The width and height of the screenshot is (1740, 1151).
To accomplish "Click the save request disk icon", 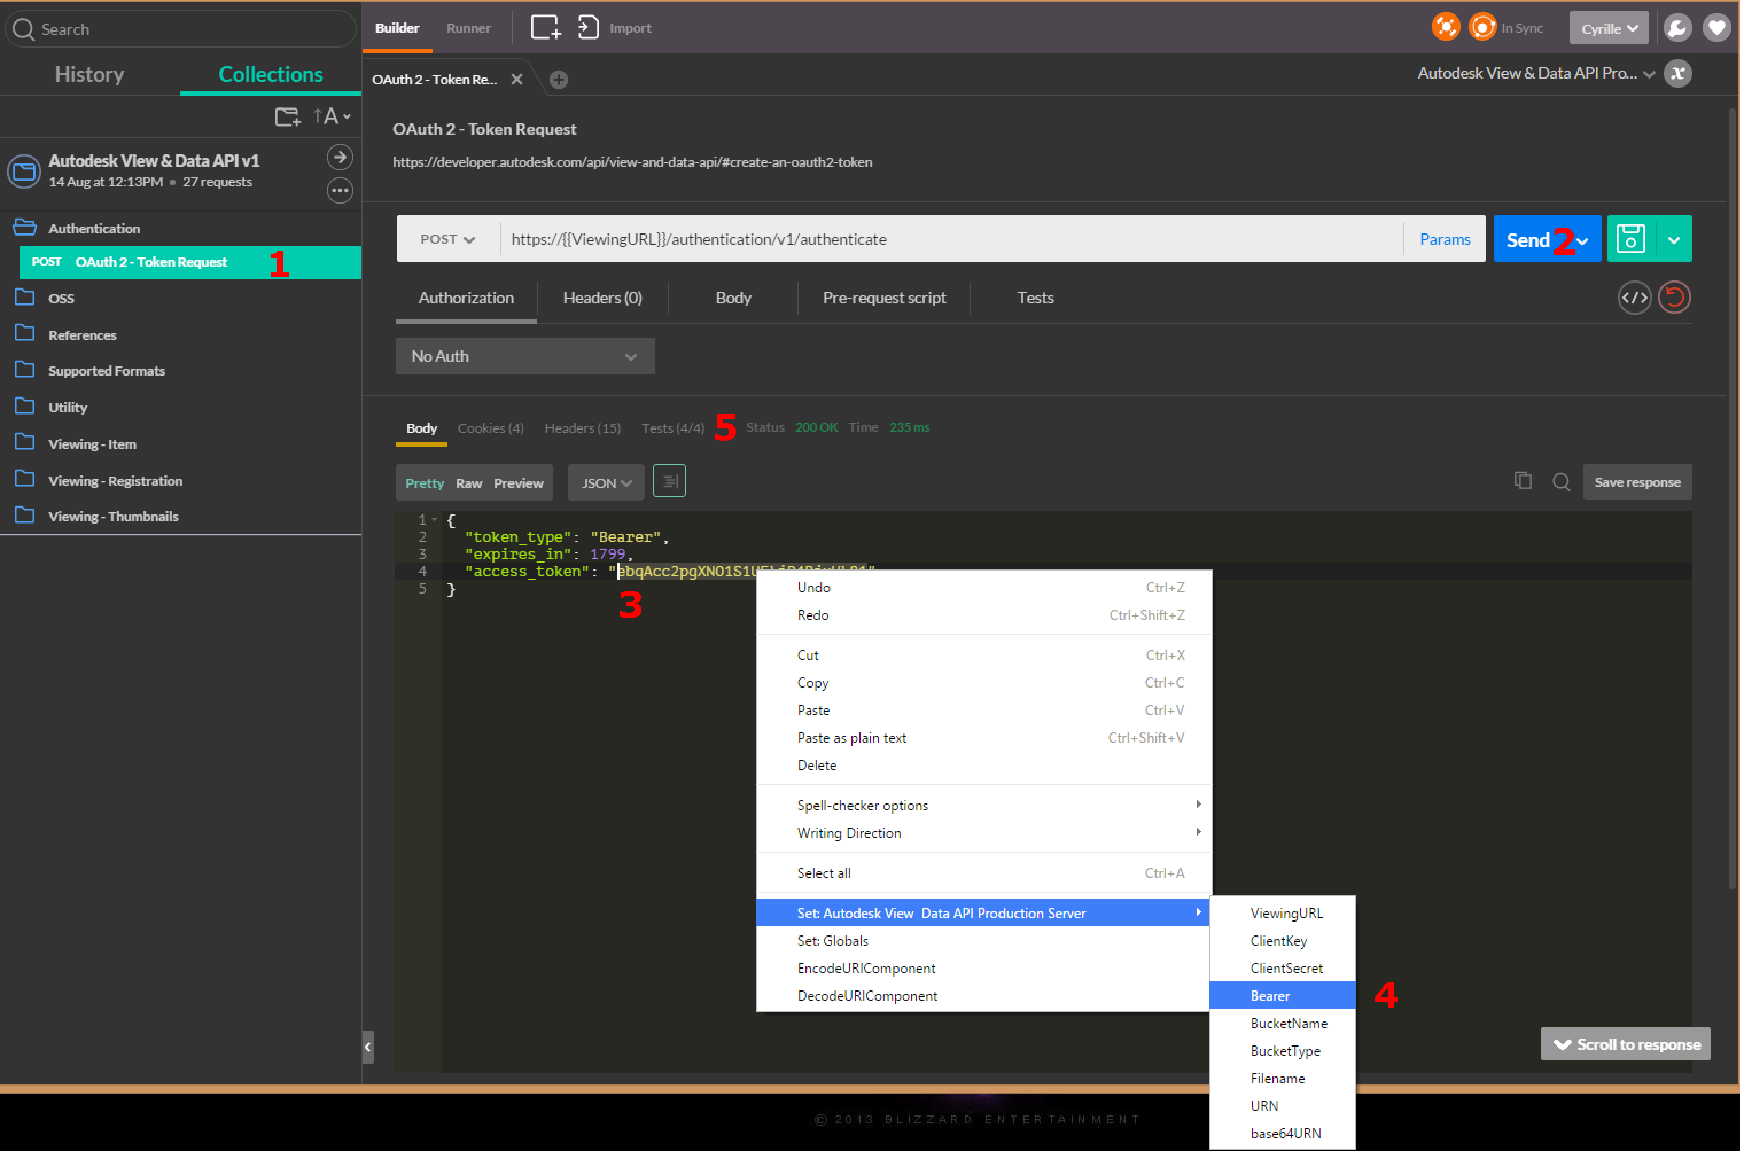I will pyautogui.click(x=1630, y=239).
